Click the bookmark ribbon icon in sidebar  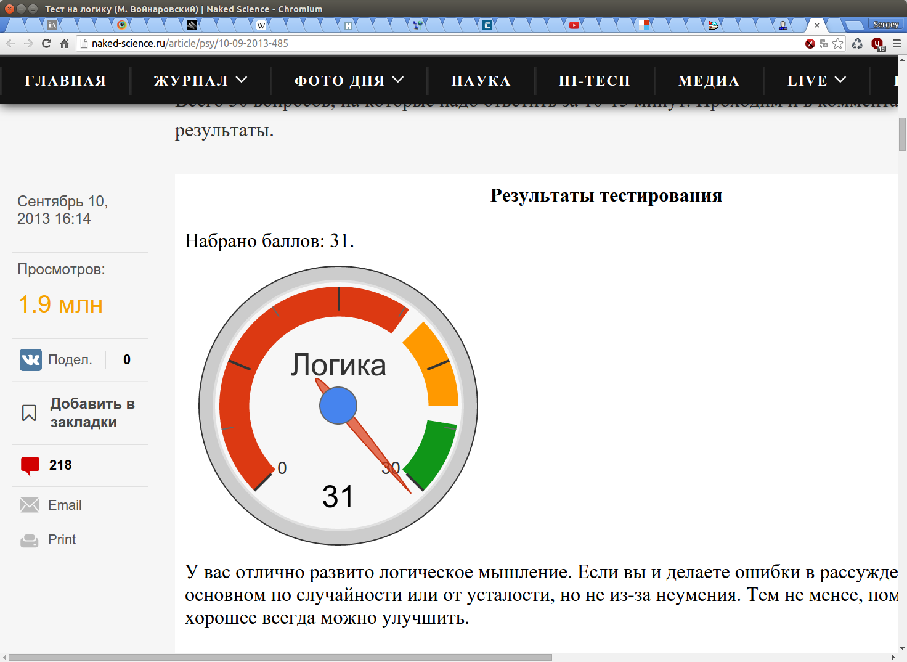tap(29, 413)
